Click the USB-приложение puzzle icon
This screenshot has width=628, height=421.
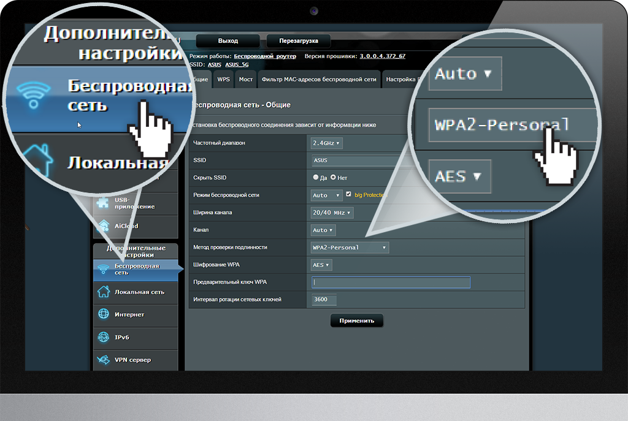point(104,202)
